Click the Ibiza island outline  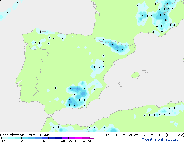[x=120, y=83]
